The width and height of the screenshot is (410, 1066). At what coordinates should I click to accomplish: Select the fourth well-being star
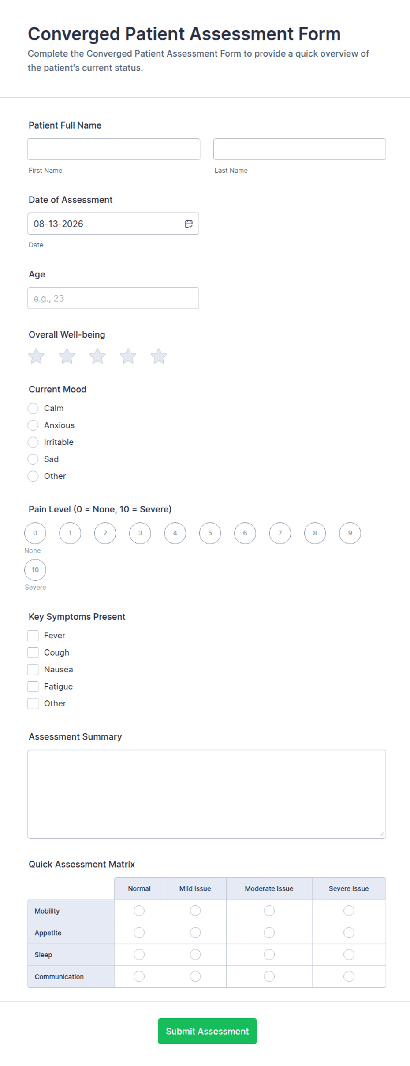(x=128, y=356)
